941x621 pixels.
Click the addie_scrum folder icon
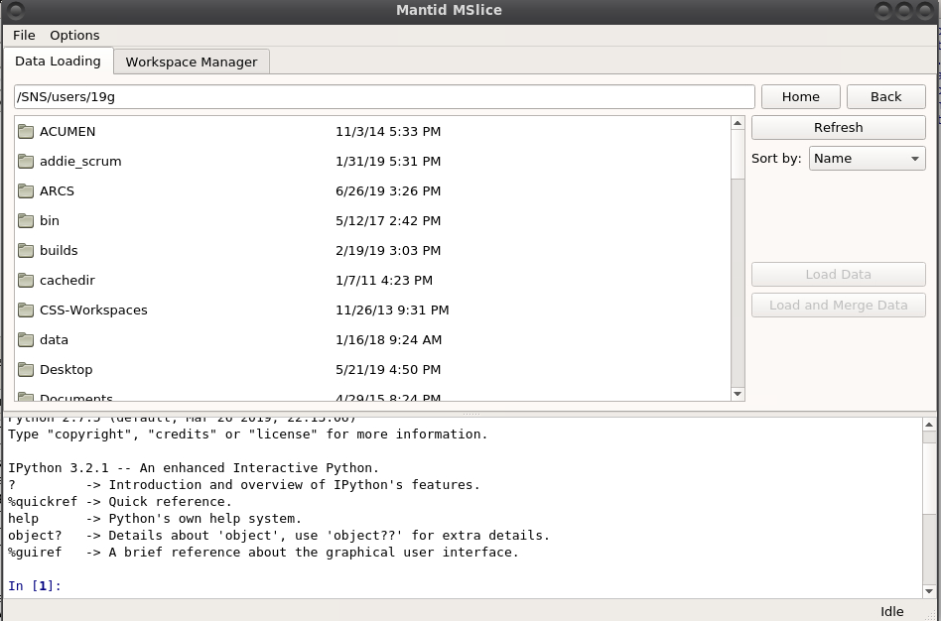pyautogui.click(x=26, y=161)
